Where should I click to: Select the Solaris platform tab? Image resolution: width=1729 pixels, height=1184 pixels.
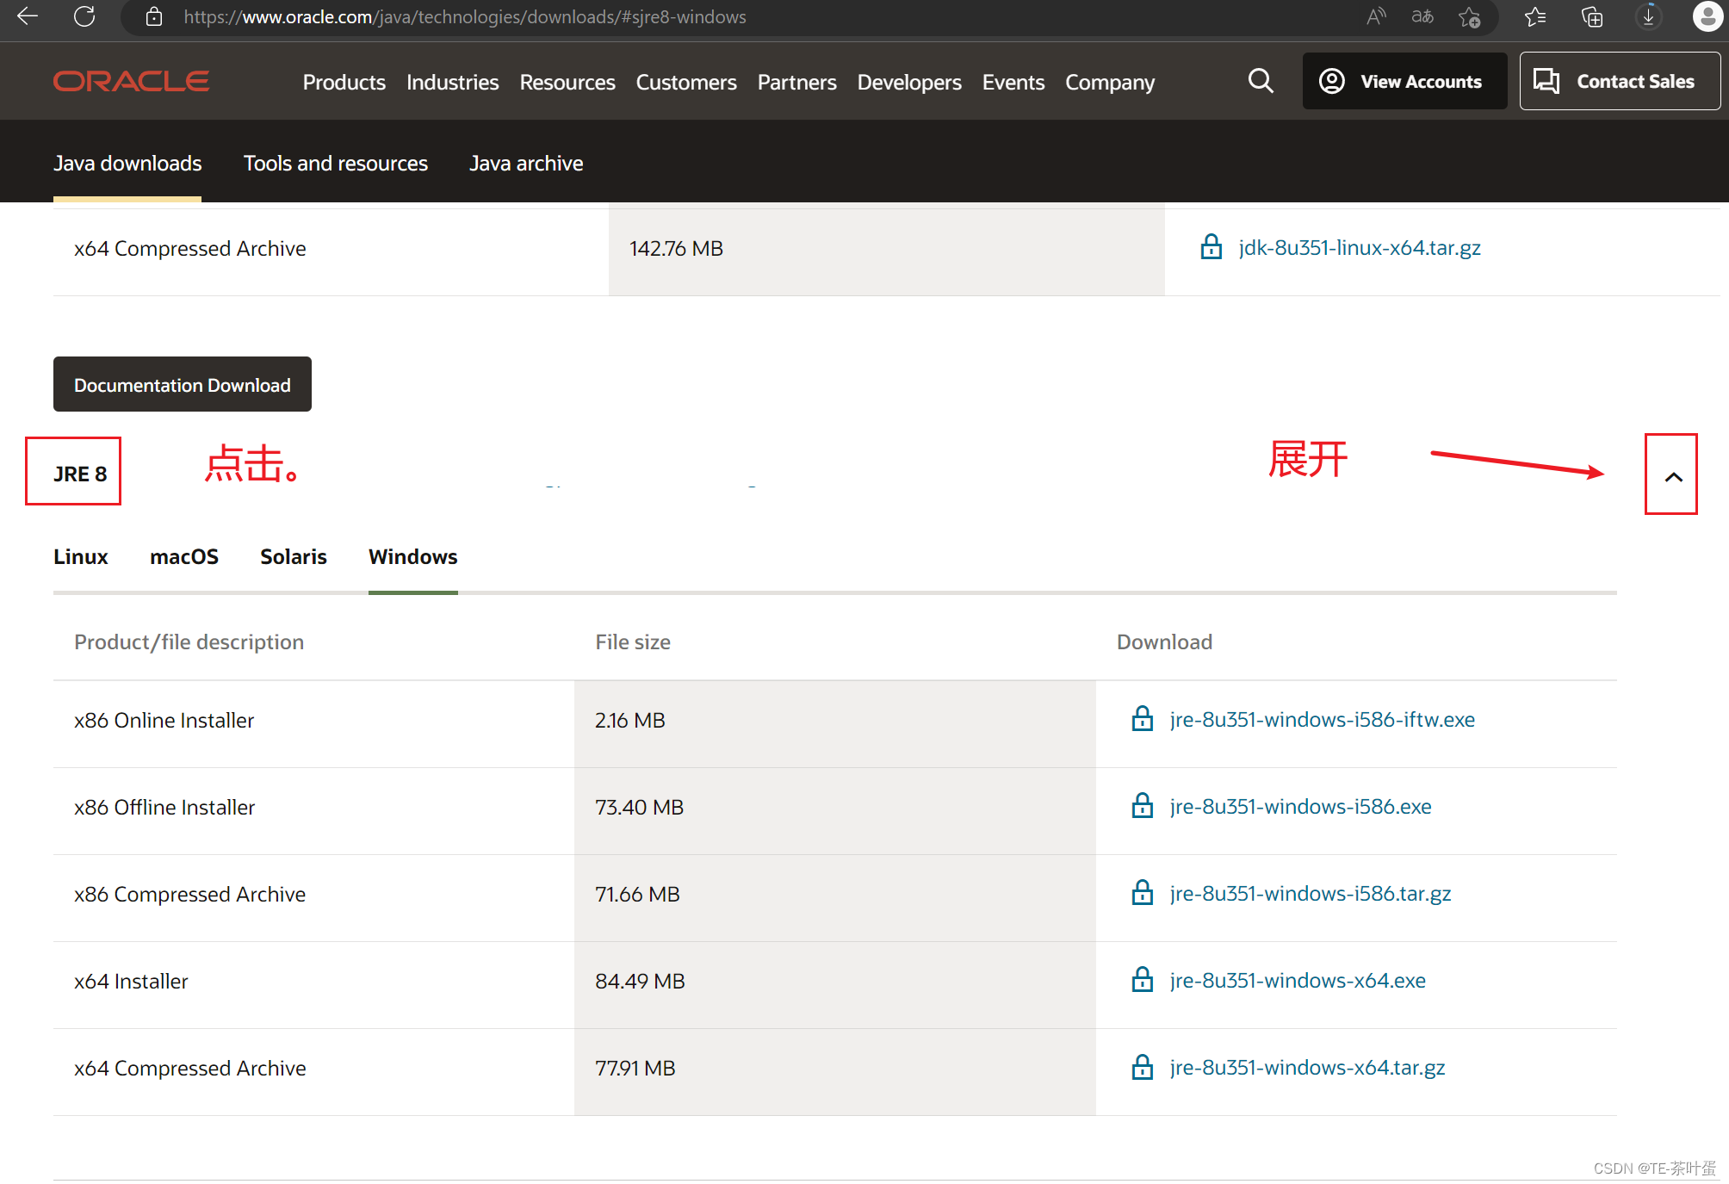coord(294,556)
